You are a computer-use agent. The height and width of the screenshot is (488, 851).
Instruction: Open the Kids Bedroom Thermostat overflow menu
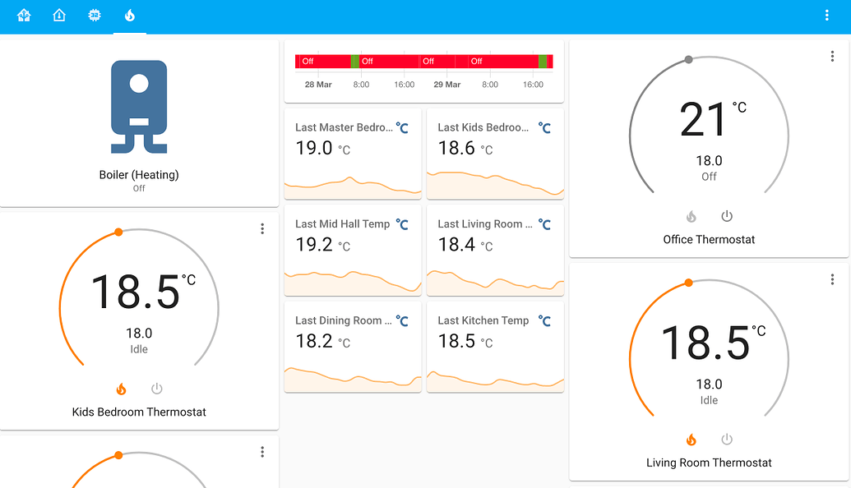click(x=262, y=228)
